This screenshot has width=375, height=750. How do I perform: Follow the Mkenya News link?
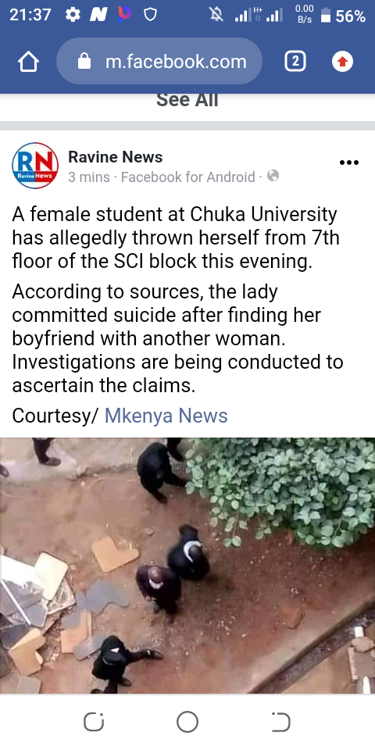pos(166,416)
